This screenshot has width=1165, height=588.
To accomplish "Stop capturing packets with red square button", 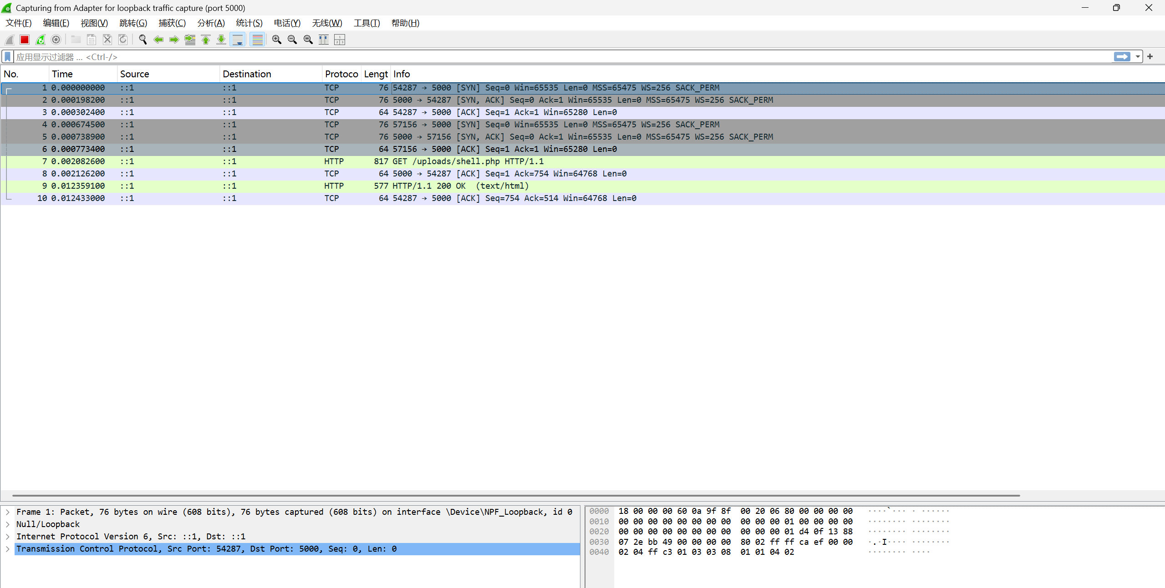I will coord(25,40).
